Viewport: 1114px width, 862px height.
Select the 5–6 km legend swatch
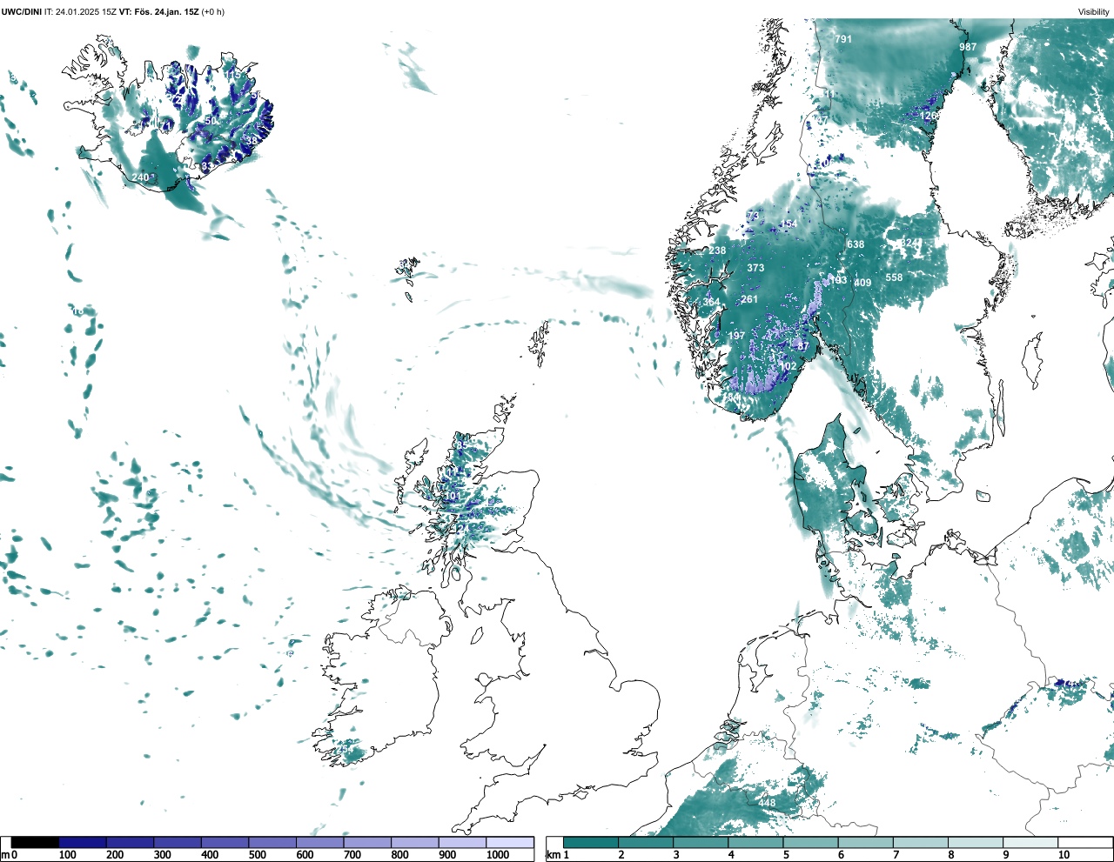[810, 842]
